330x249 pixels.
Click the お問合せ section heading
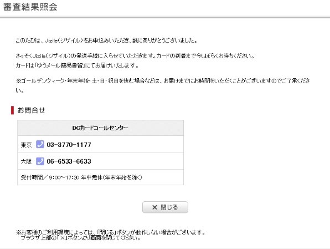coord(31,110)
